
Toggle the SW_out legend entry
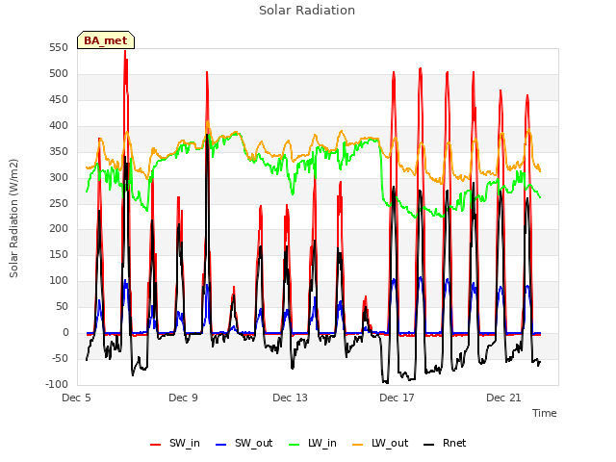point(244,443)
